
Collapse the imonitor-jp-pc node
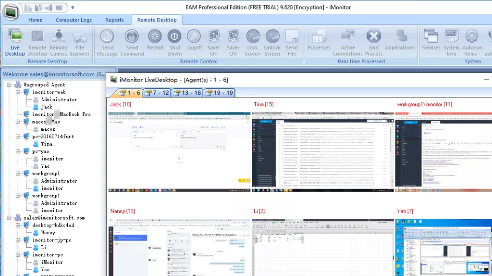coord(18,240)
